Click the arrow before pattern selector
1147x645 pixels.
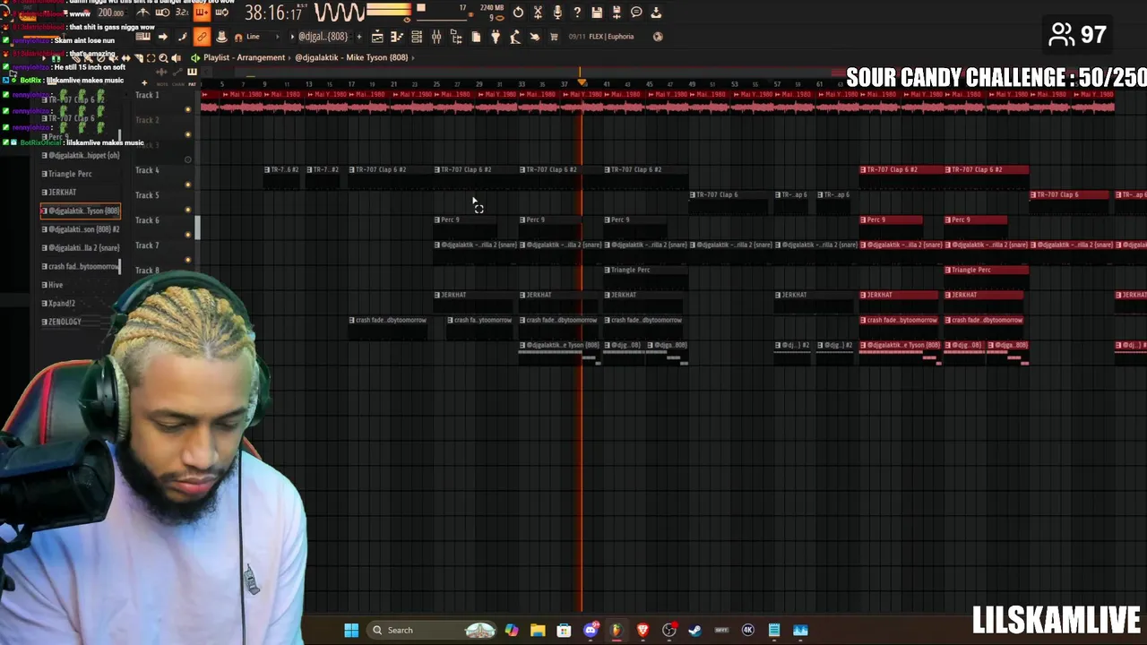point(292,37)
